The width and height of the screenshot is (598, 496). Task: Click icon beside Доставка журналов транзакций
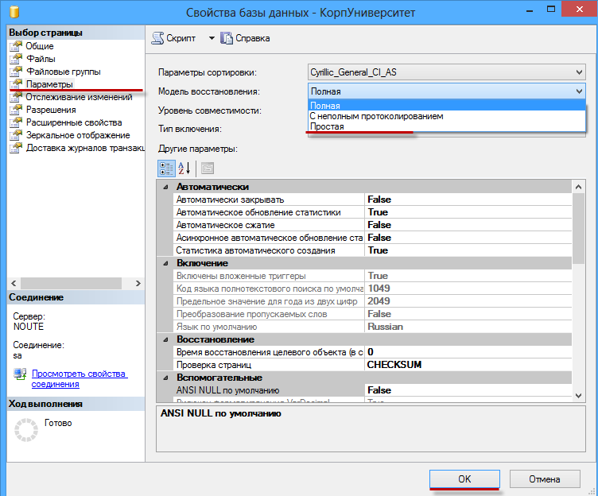click(x=16, y=148)
